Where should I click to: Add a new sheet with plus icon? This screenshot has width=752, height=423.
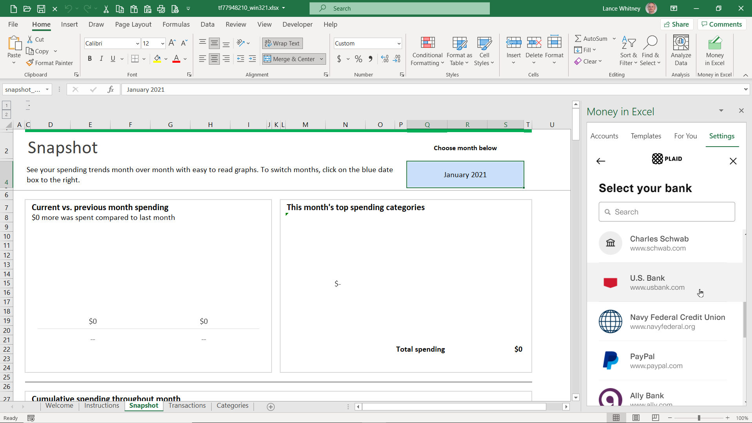coord(271,407)
